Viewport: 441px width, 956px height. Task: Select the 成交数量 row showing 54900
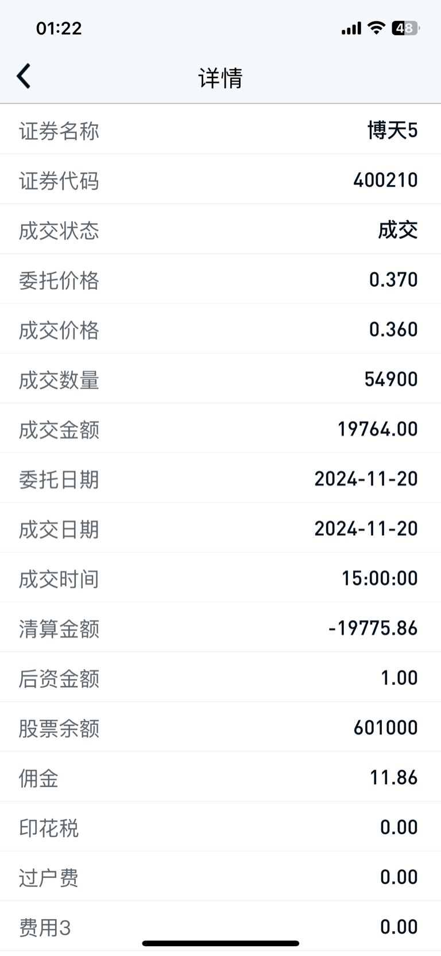click(220, 379)
